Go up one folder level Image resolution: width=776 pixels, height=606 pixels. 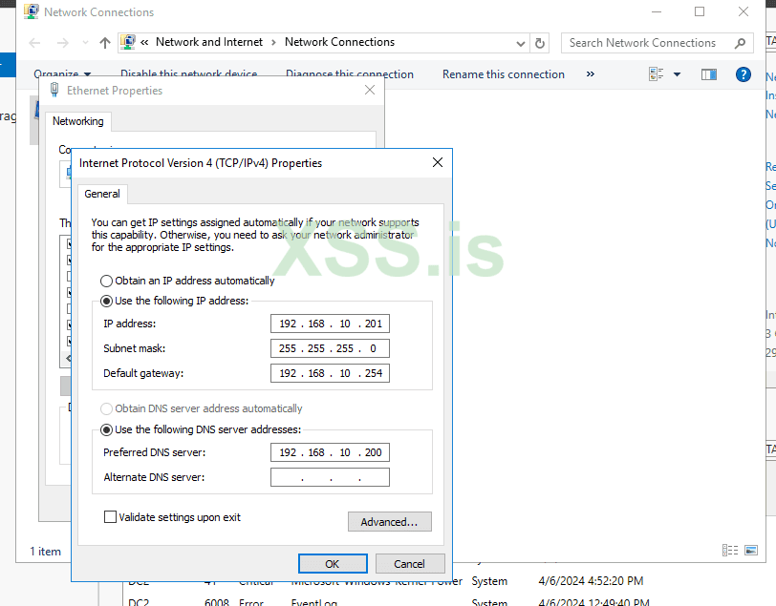[x=105, y=43]
